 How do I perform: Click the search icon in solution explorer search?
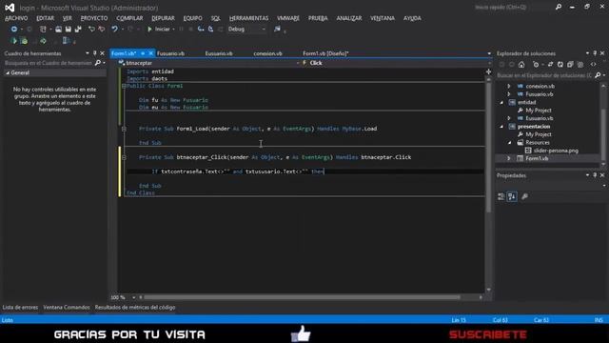click(x=598, y=75)
